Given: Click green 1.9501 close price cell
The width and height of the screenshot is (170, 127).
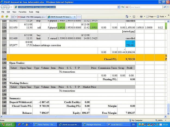Looking at the screenshot, I should 94,26.
